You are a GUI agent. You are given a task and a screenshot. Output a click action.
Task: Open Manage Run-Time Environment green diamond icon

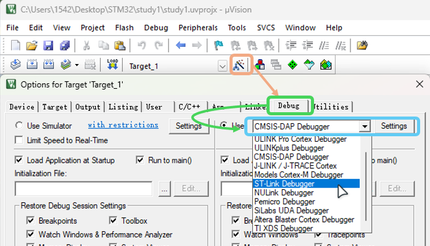coord(292,65)
